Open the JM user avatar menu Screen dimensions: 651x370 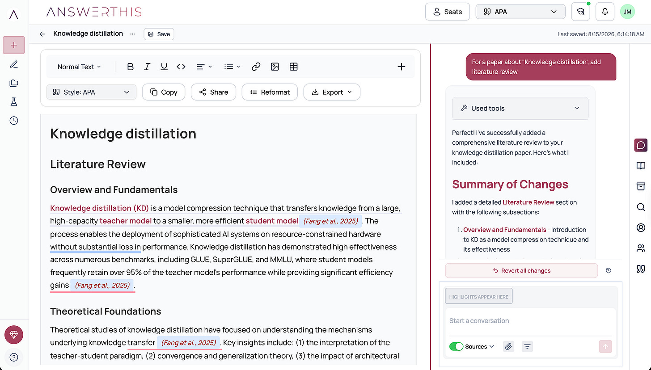(627, 12)
